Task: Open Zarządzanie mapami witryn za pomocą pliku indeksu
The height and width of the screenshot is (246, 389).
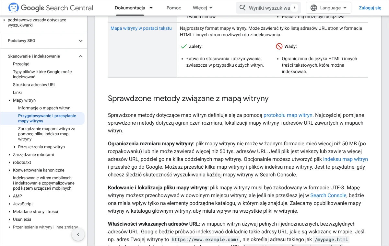Action: pyautogui.click(x=47, y=134)
